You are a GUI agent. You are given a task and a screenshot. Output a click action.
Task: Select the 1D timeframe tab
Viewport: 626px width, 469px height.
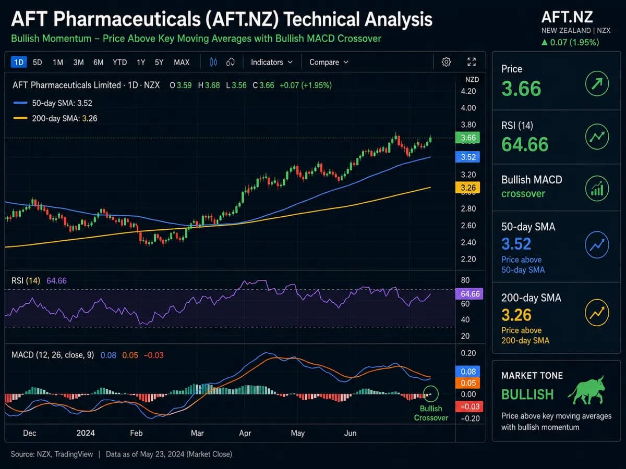click(x=19, y=62)
